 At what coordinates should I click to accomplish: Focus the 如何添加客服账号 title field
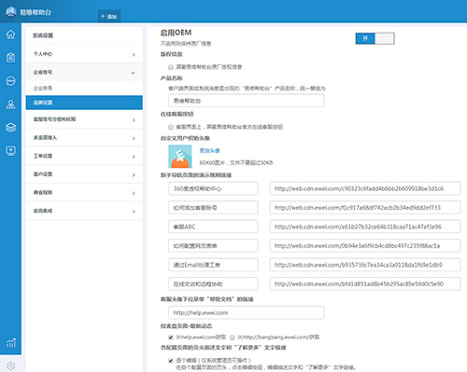coord(213,208)
